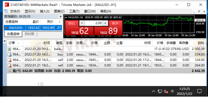The image size is (208, 97).
Task: Click the M4 application logo icon
Action: pyautogui.click(x=7, y=5)
